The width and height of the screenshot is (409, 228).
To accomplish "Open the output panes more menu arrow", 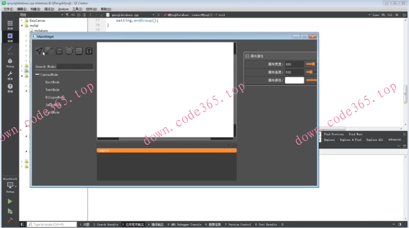I will pos(283,224).
